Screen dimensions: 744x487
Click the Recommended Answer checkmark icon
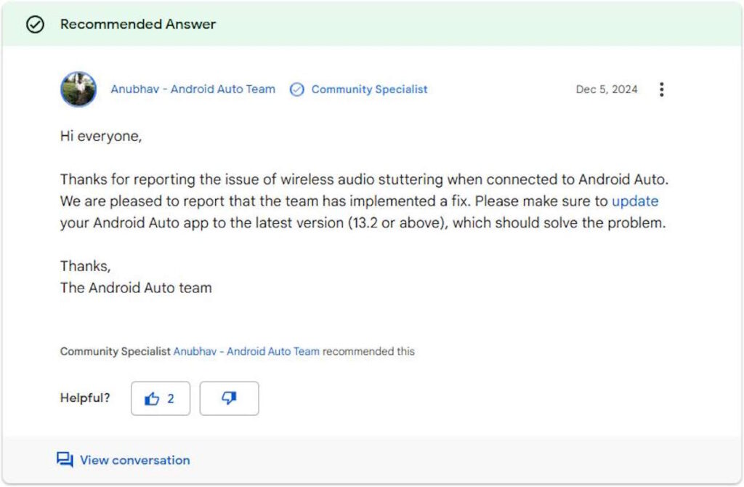[x=35, y=24]
